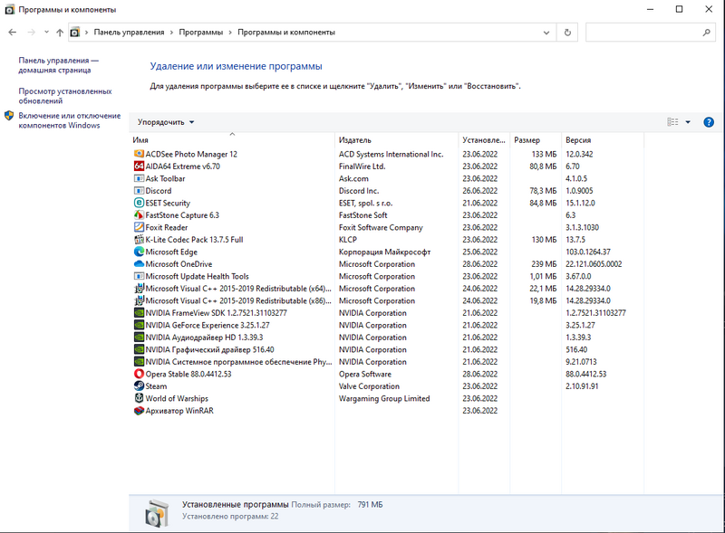
Task: Click the Foxit Reader icon
Action: (139, 227)
